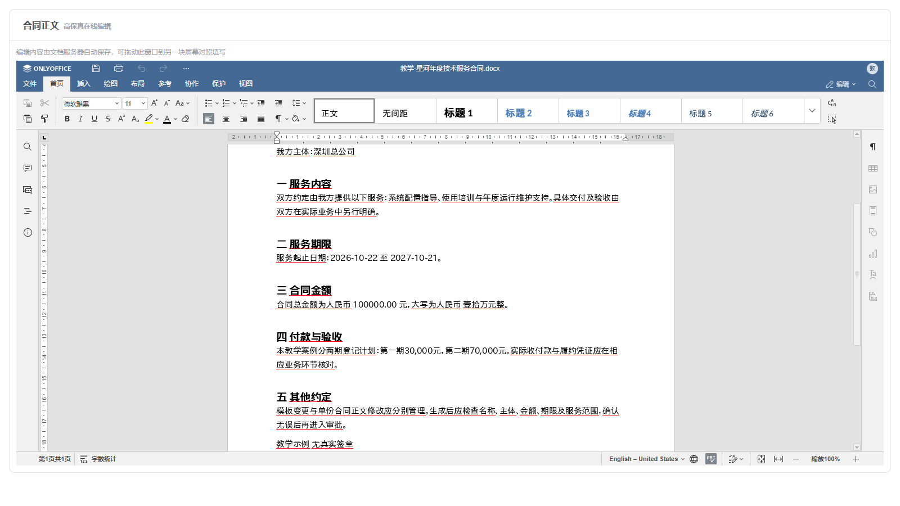
Task: Open chart settings in right sidebar
Action: pos(873,254)
